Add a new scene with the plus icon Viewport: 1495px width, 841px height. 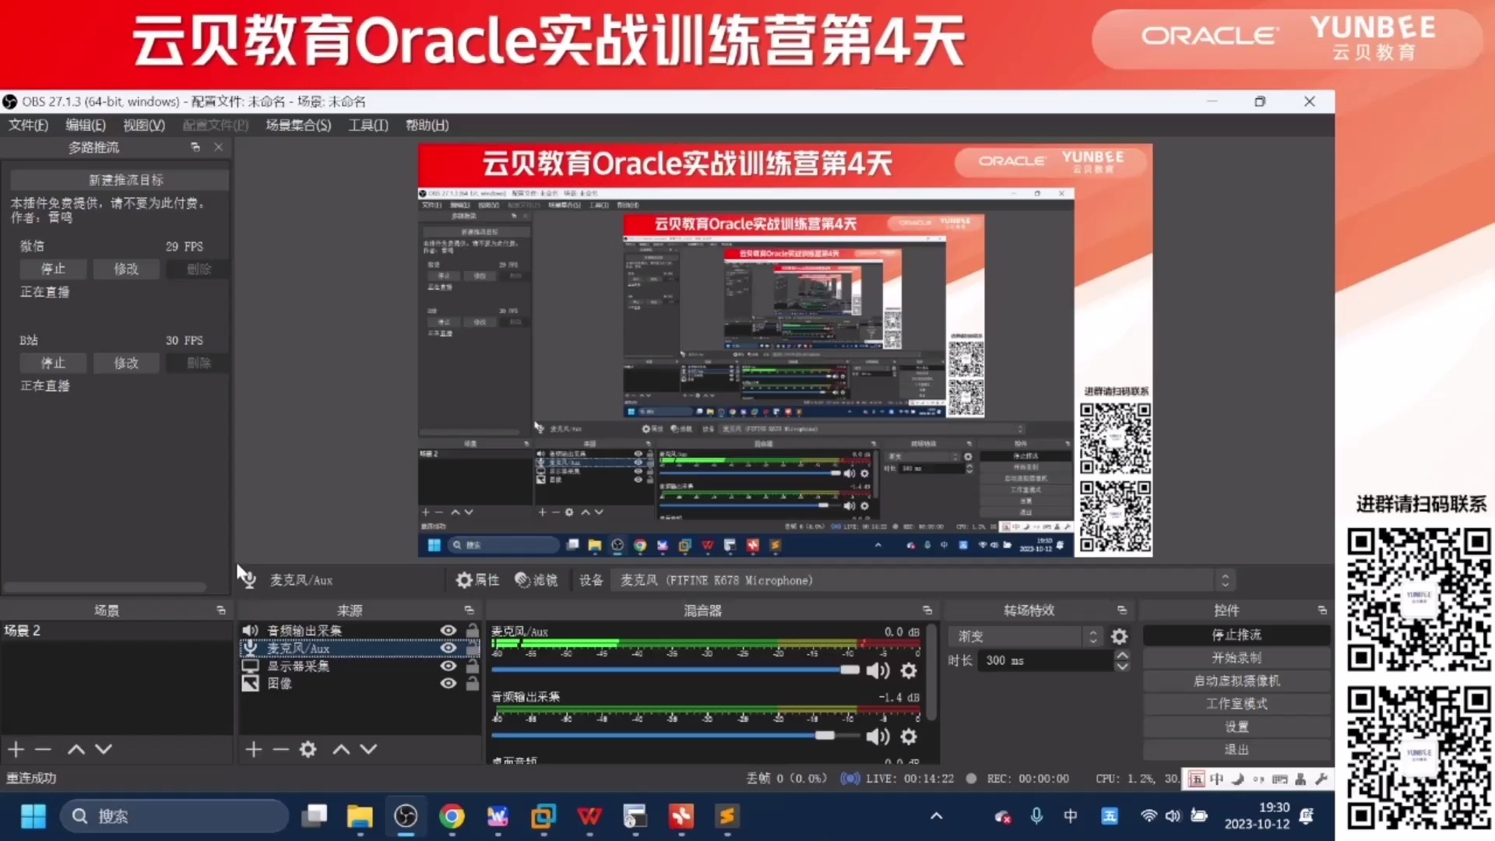(x=16, y=749)
